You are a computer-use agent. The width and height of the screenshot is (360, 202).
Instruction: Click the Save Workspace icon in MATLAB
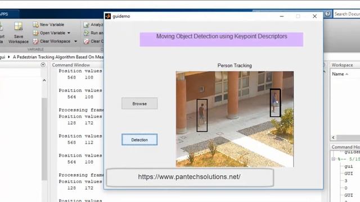click(19, 27)
